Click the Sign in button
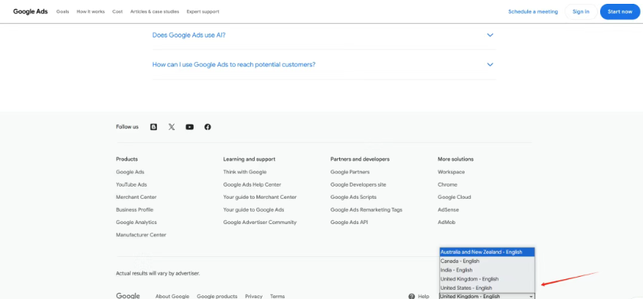This screenshot has height=299, width=643. pos(581,11)
